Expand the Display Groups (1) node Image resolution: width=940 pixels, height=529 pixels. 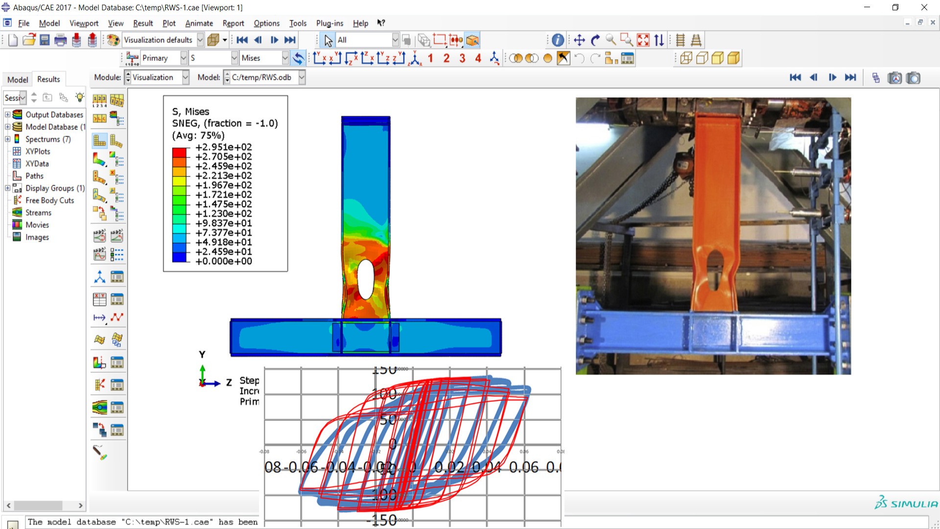pos(8,188)
